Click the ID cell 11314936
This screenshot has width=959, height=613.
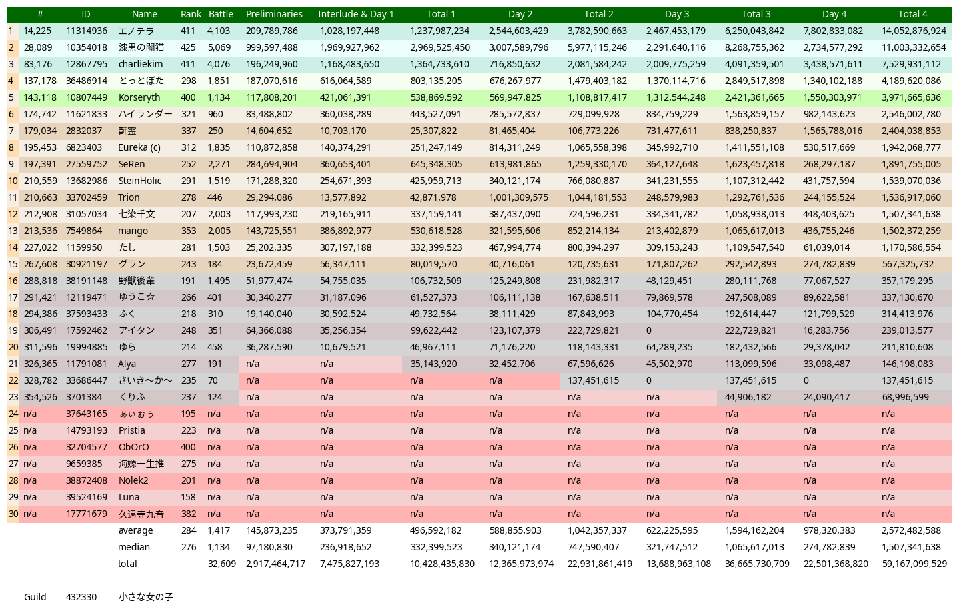(87, 31)
